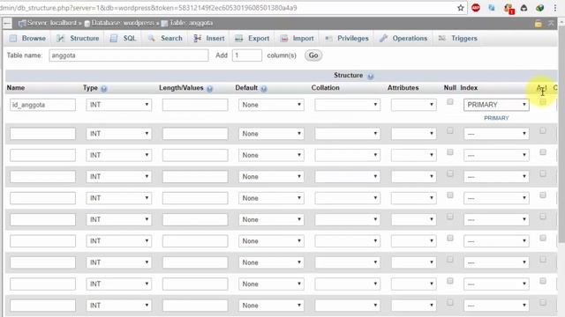Click the extension icon with red badge
565x317 pixels.
(x=508, y=8)
